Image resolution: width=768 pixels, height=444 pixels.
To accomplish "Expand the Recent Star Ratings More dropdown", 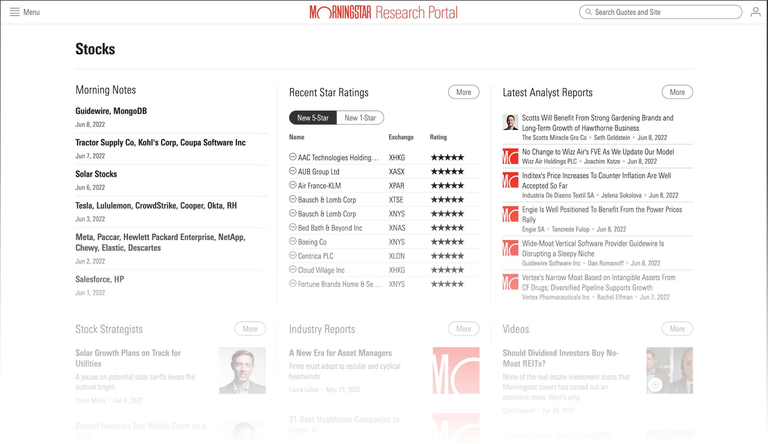I will [463, 91].
